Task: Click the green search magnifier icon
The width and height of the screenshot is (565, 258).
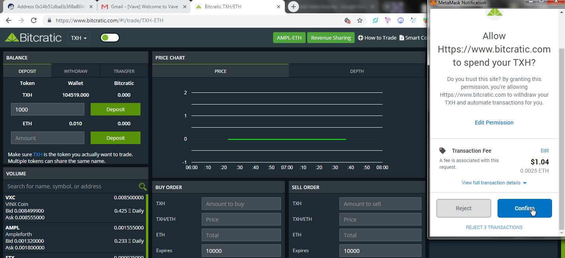Action: click(x=142, y=186)
